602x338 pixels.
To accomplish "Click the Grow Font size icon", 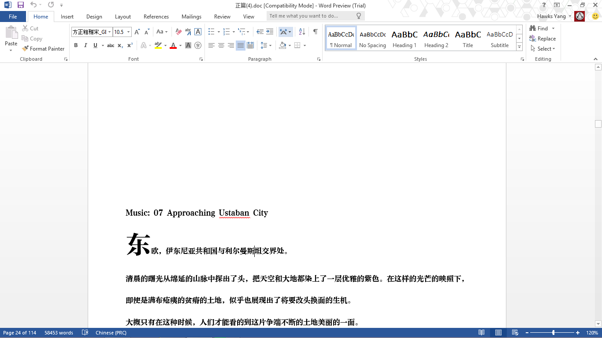I will pyautogui.click(x=137, y=32).
